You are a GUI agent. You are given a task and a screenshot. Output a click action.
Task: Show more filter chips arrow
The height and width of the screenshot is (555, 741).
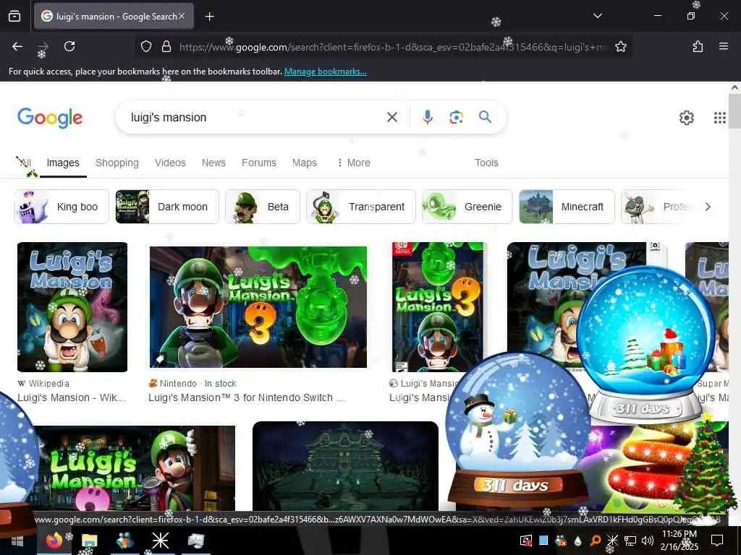[x=708, y=207]
